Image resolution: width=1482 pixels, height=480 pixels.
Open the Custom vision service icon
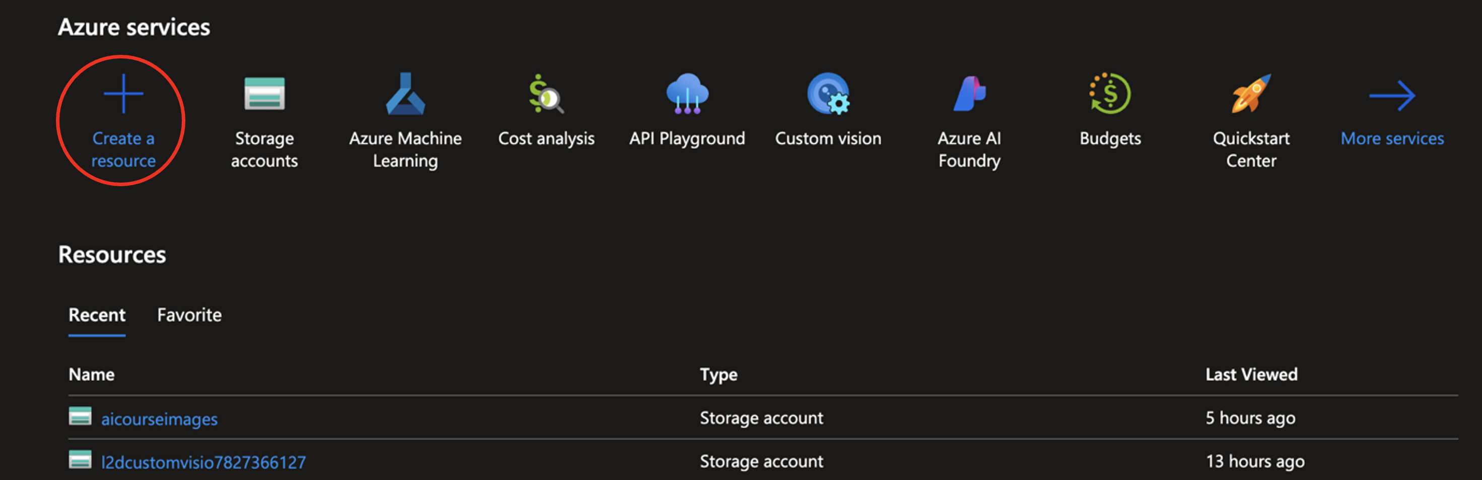[828, 94]
